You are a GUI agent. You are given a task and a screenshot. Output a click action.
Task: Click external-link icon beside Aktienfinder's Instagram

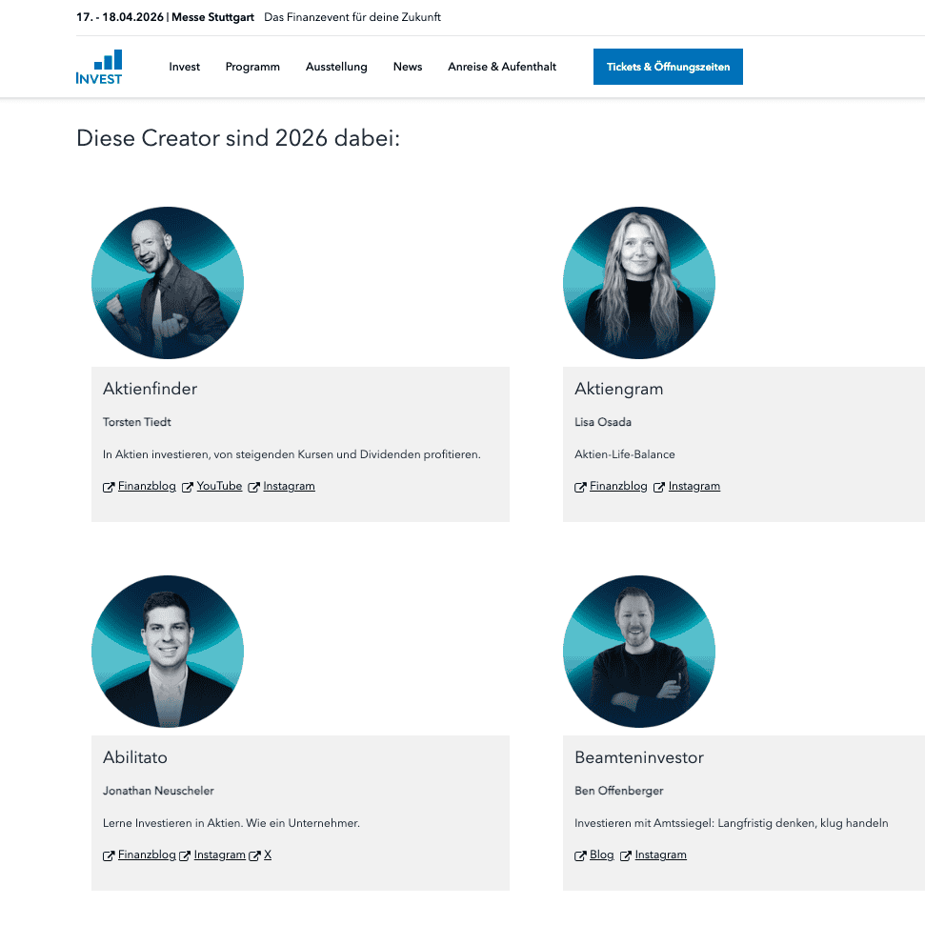point(254,487)
